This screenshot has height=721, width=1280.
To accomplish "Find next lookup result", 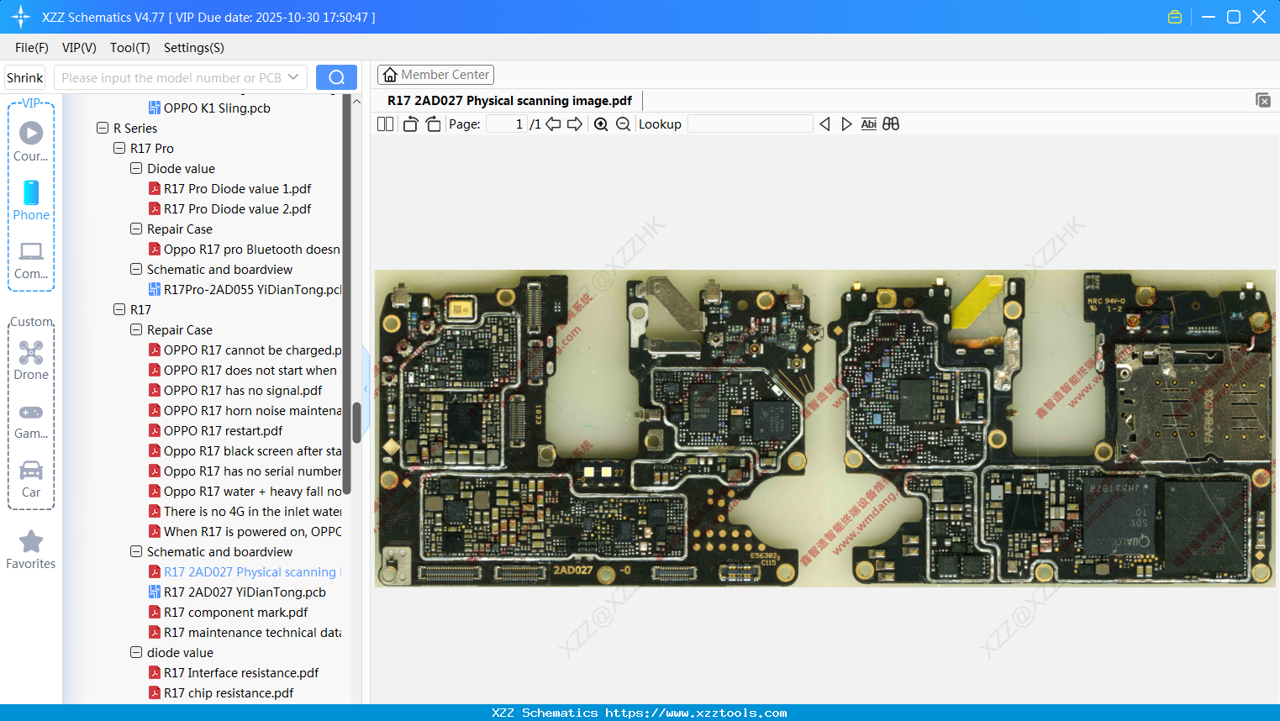I will (846, 124).
